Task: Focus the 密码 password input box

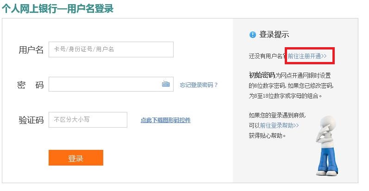Action: point(111,84)
